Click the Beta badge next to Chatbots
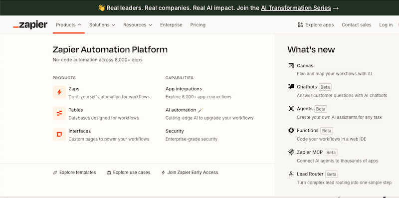This screenshot has width=399, height=198. coord(325,87)
